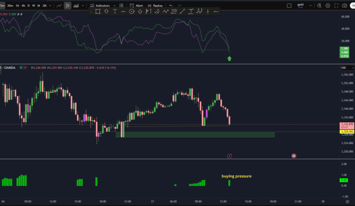Open the Indicators dialog
The width and height of the screenshot is (355, 206).
(99, 6)
